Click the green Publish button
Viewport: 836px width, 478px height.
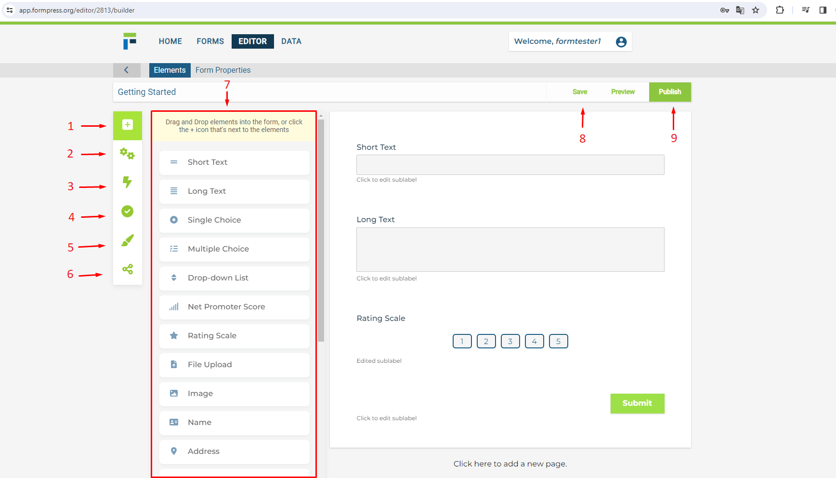point(670,92)
